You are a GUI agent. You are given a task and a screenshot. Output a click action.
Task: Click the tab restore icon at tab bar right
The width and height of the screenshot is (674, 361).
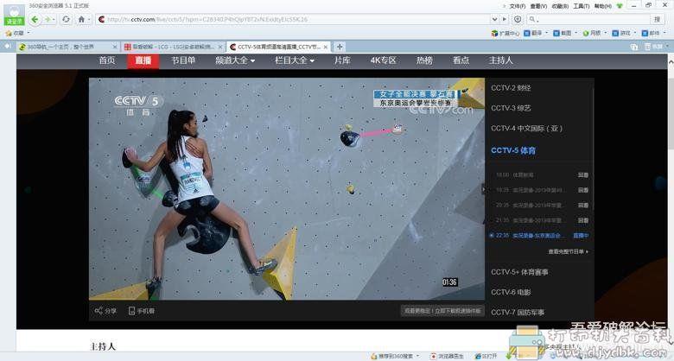pyautogui.click(x=634, y=47)
